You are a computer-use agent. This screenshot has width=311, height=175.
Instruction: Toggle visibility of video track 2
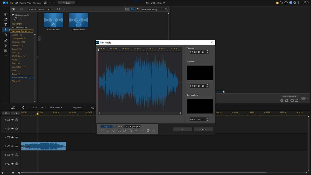tap(12, 137)
